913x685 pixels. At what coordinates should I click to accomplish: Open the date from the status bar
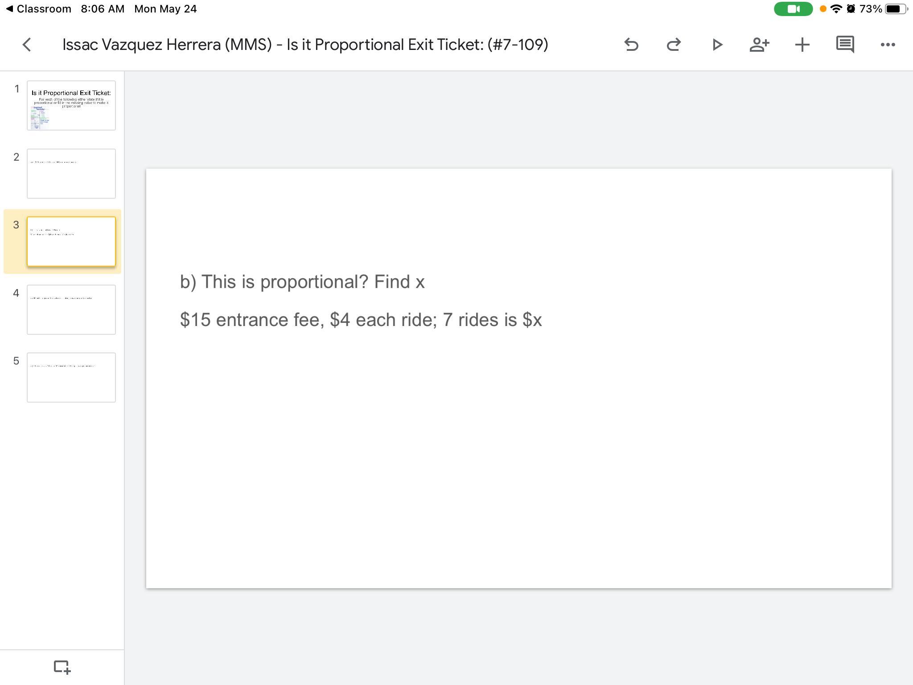165,8
